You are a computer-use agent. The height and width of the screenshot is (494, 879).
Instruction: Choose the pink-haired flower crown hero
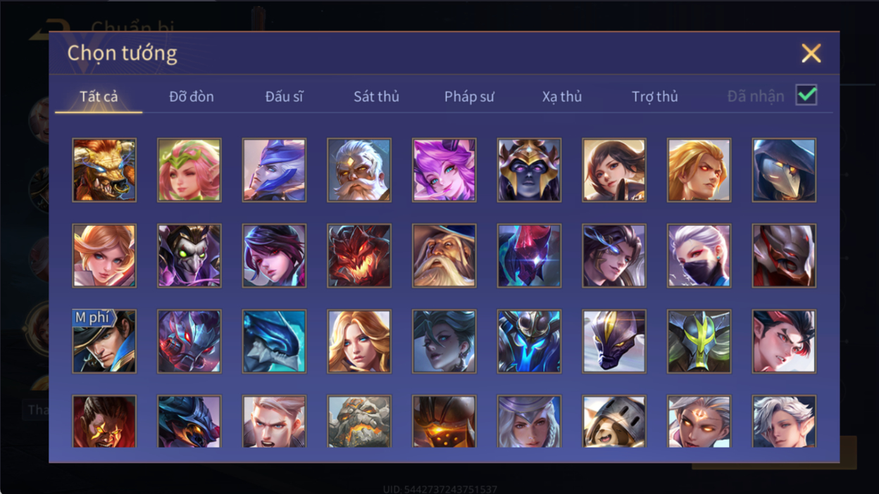[x=189, y=170]
